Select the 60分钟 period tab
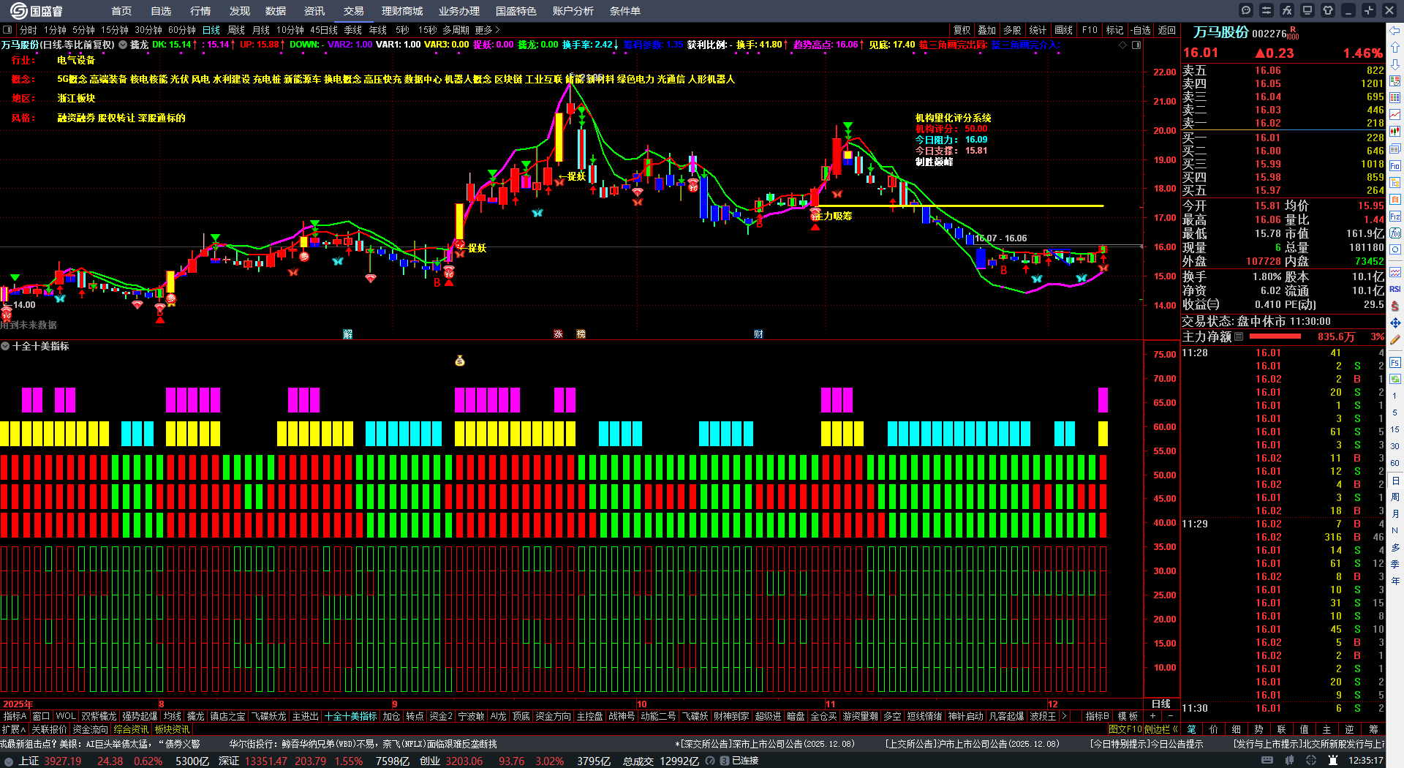The height and width of the screenshot is (768, 1404). pyautogui.click(x=182, y=30)
